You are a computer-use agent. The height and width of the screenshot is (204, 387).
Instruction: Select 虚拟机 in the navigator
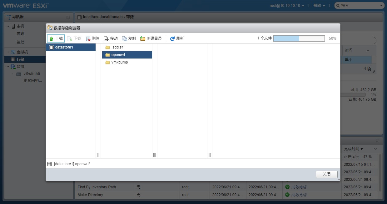[22, 52]
